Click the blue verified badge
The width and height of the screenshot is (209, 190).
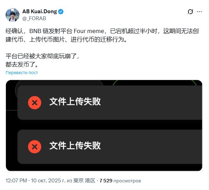pyautogui.click(x=61, y=11)
